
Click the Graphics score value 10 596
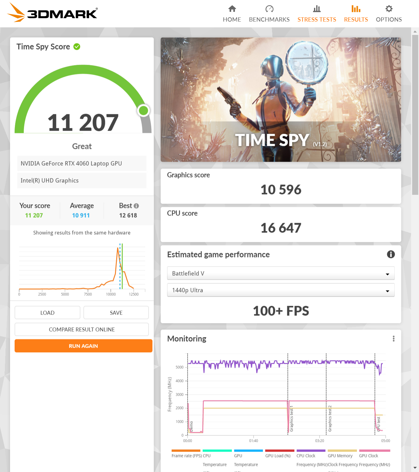tap(281, 190)
